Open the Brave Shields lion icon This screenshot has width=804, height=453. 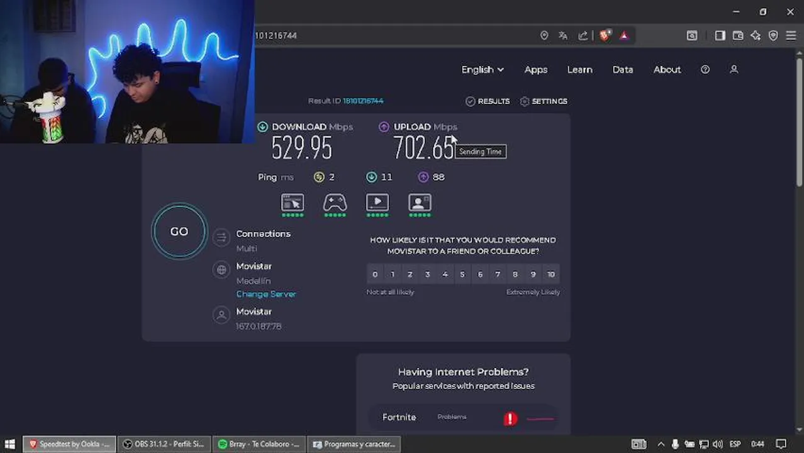tap(605, 36)
